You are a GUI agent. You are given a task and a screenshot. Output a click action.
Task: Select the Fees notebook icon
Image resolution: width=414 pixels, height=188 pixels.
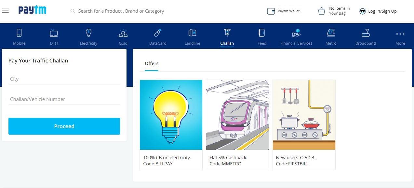point(261,33)
